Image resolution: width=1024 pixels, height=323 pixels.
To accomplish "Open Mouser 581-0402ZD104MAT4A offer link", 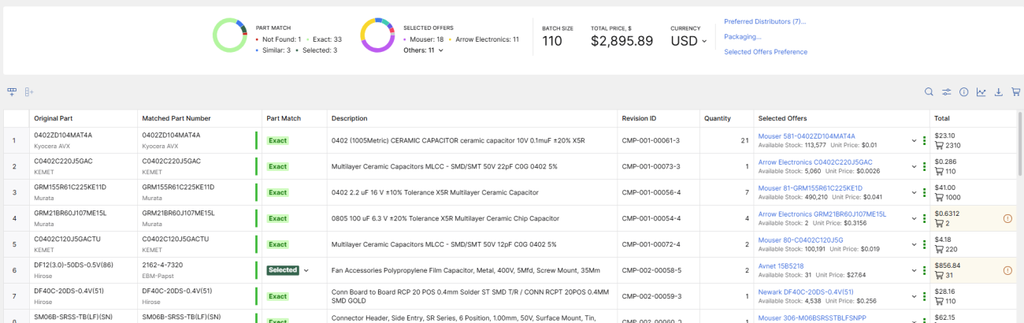I will (807, 136).
